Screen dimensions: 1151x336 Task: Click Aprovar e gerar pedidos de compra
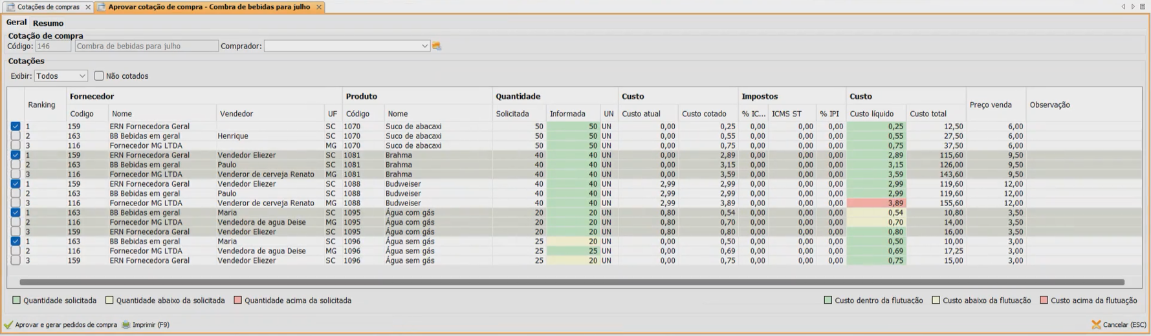[65, 325]
